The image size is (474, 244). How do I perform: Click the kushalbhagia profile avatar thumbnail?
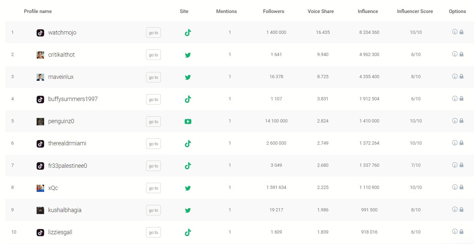click(x=40, y=210)
